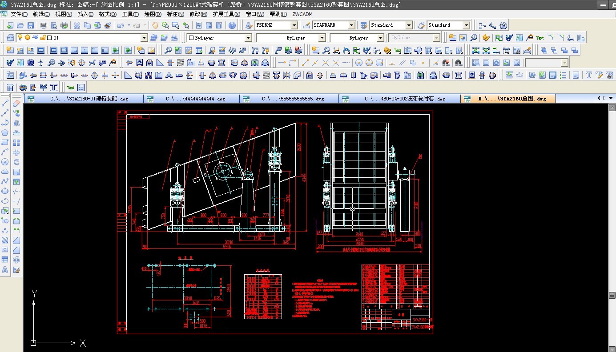The height and width of the screenshot is (352, 616).
Task: Toggle the layer lock padlock icon
Action: pos(43,38)
